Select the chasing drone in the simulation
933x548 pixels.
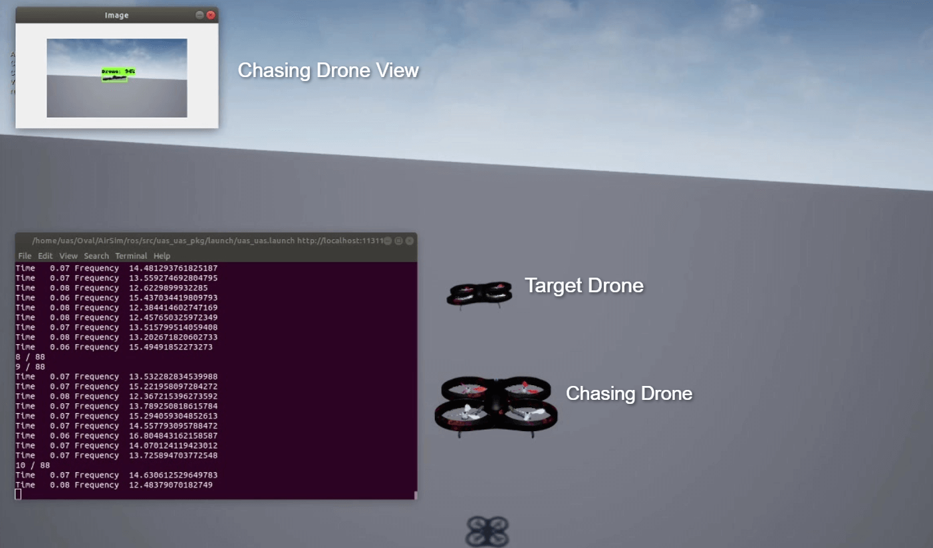point(495,407)
